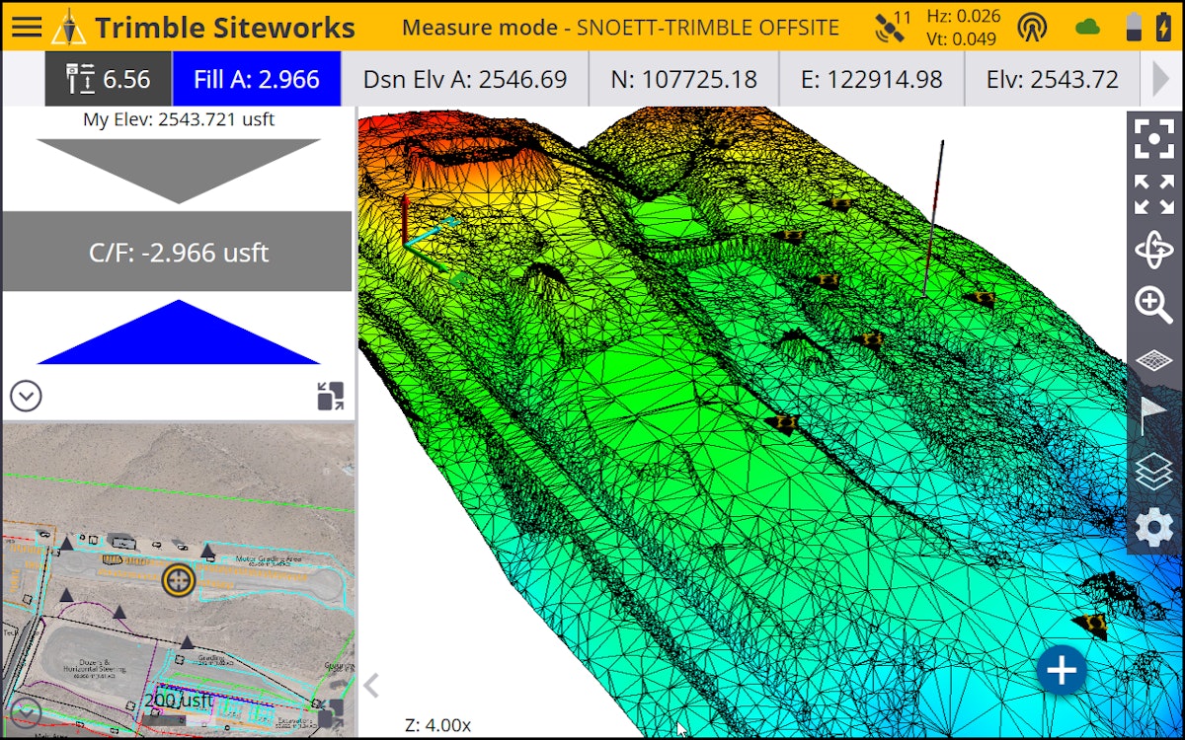Expand the cut/fill panel fullscreen button
This screenshot has width=1185, height=740.
coord(329,396)
